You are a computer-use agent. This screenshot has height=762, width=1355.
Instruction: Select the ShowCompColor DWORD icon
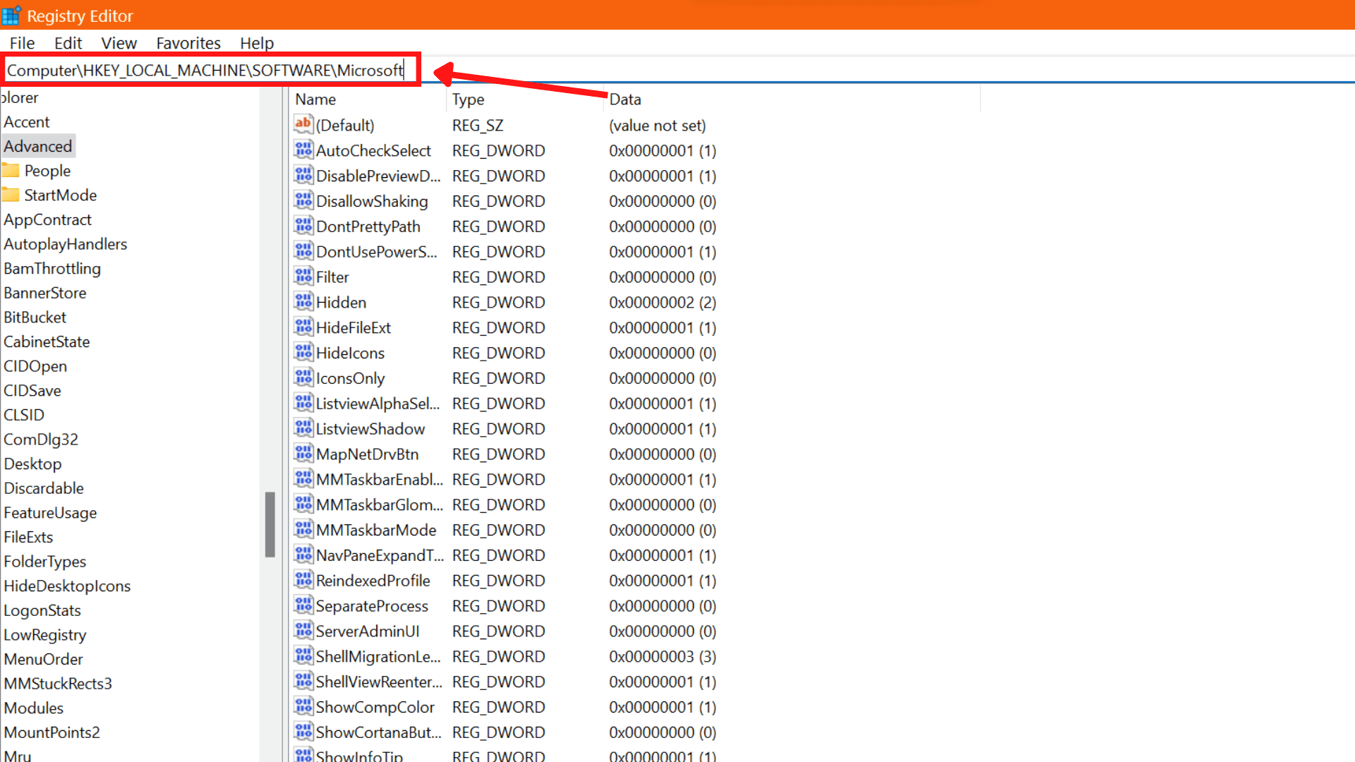click(303, 707)
